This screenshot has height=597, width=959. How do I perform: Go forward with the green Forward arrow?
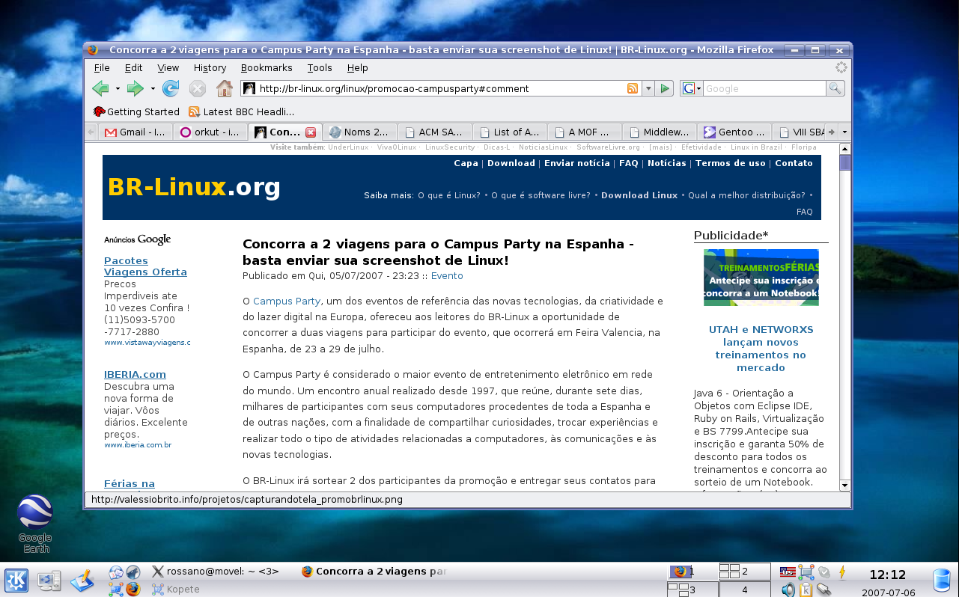(x=136, y=88)
